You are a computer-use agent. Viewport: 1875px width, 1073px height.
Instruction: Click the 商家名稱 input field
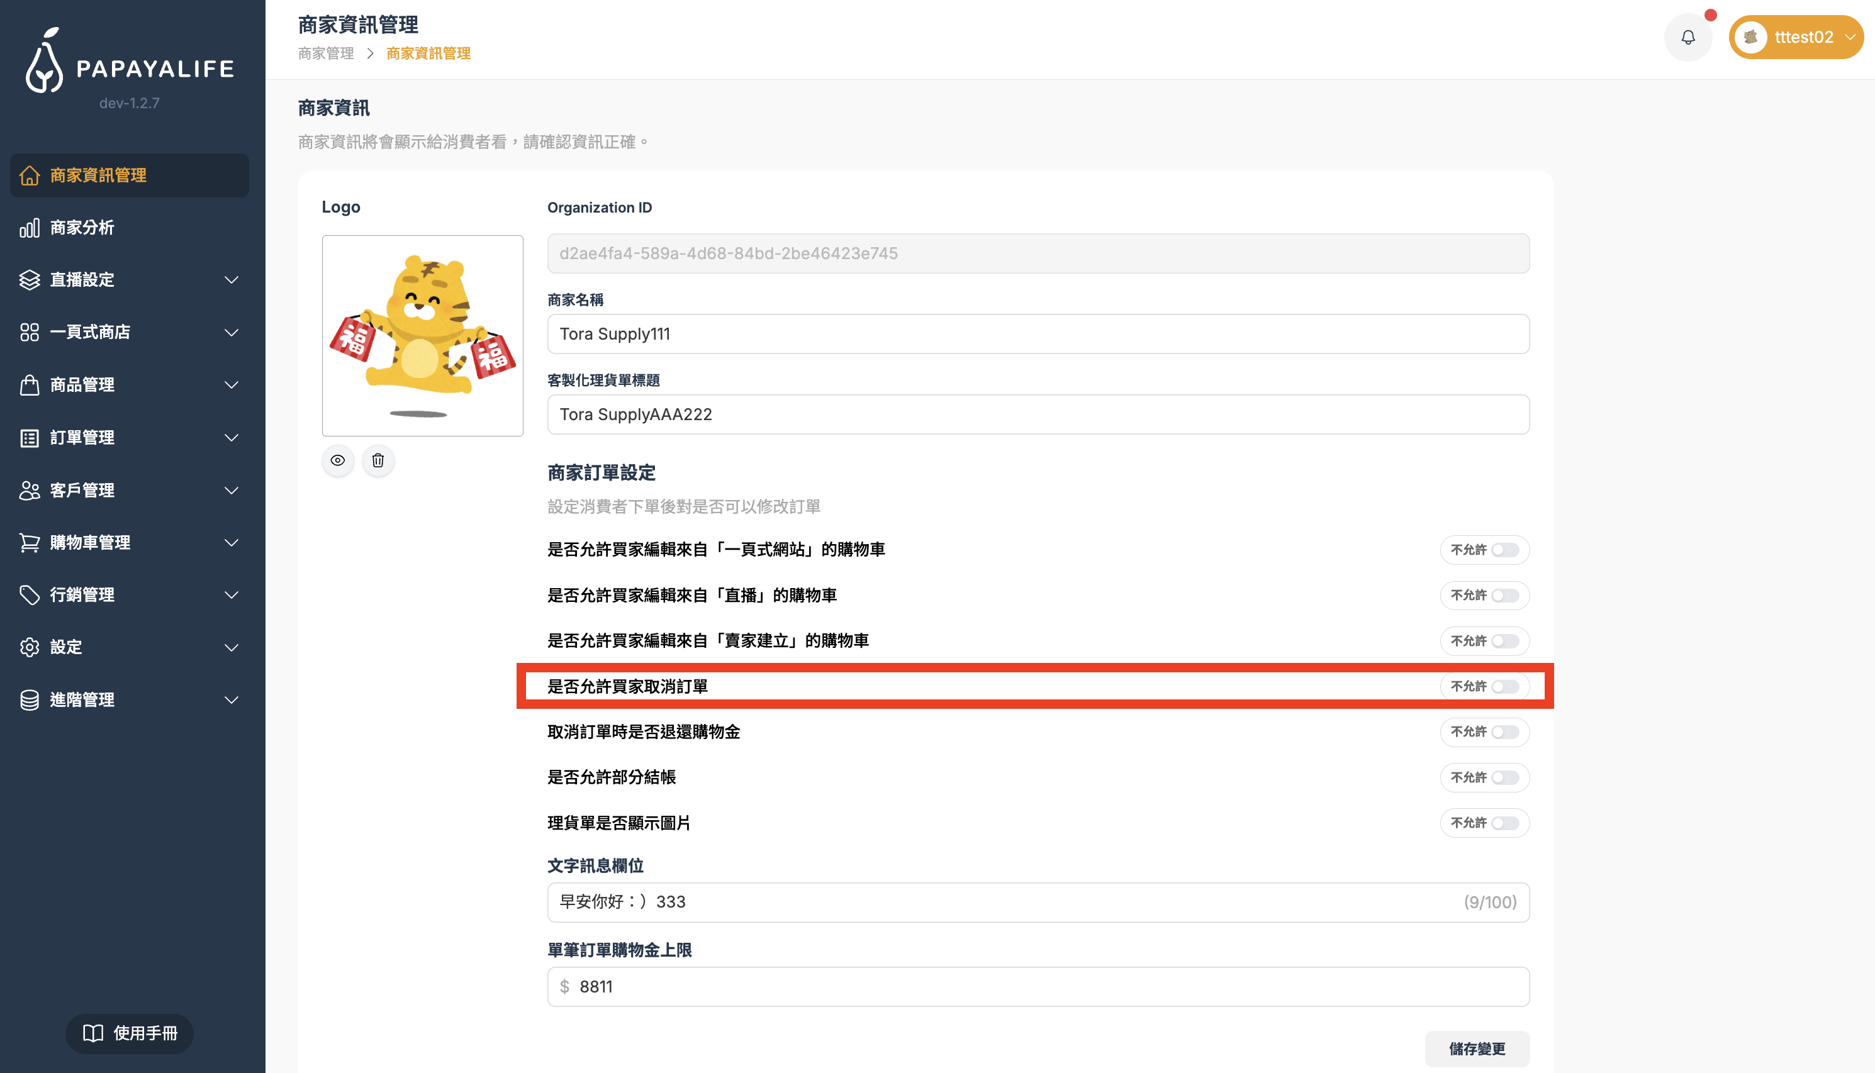[1038, 334]
